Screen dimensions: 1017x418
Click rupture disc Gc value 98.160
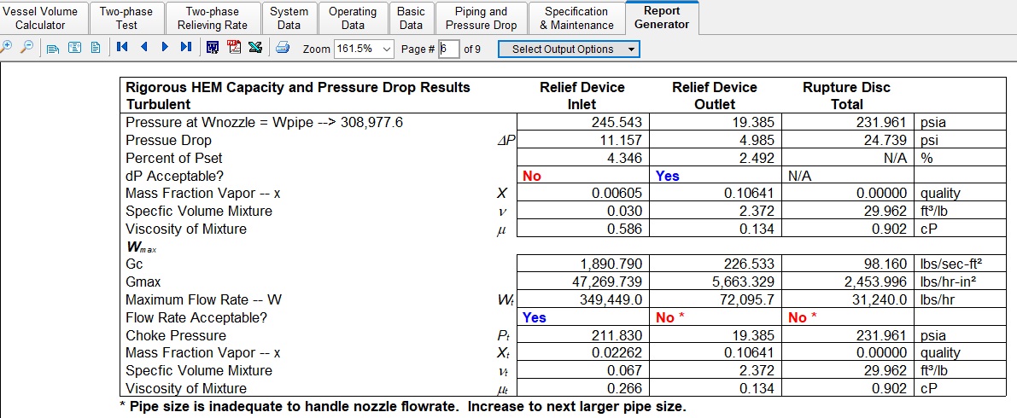pyautogui.click(x=885, y=264)
